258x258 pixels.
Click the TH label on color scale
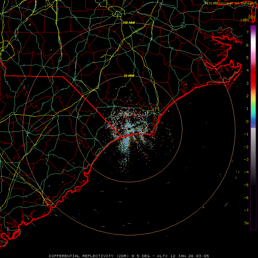coord(246,223)
